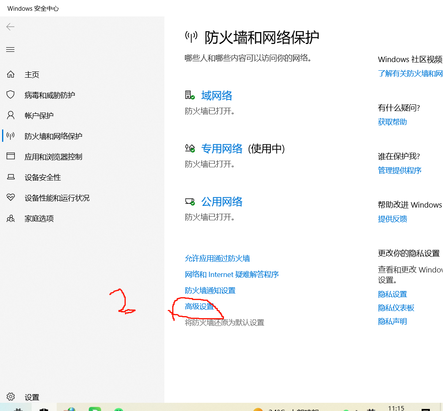Open 公用网络 firewall settings

pyautogui.click(x=222, y=202)
